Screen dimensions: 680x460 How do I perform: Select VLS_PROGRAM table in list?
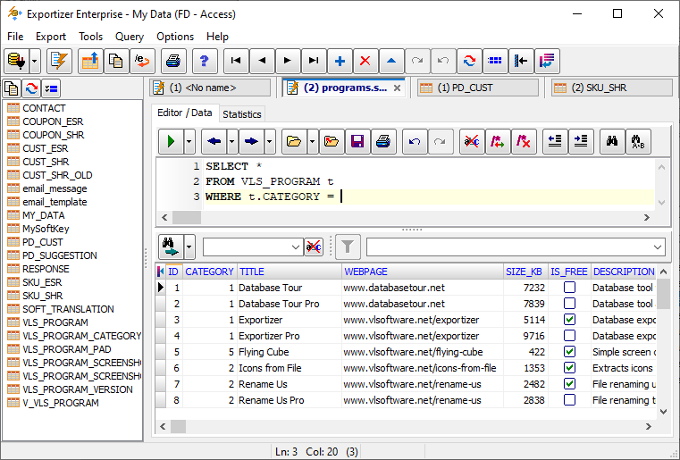coord(55,322)
